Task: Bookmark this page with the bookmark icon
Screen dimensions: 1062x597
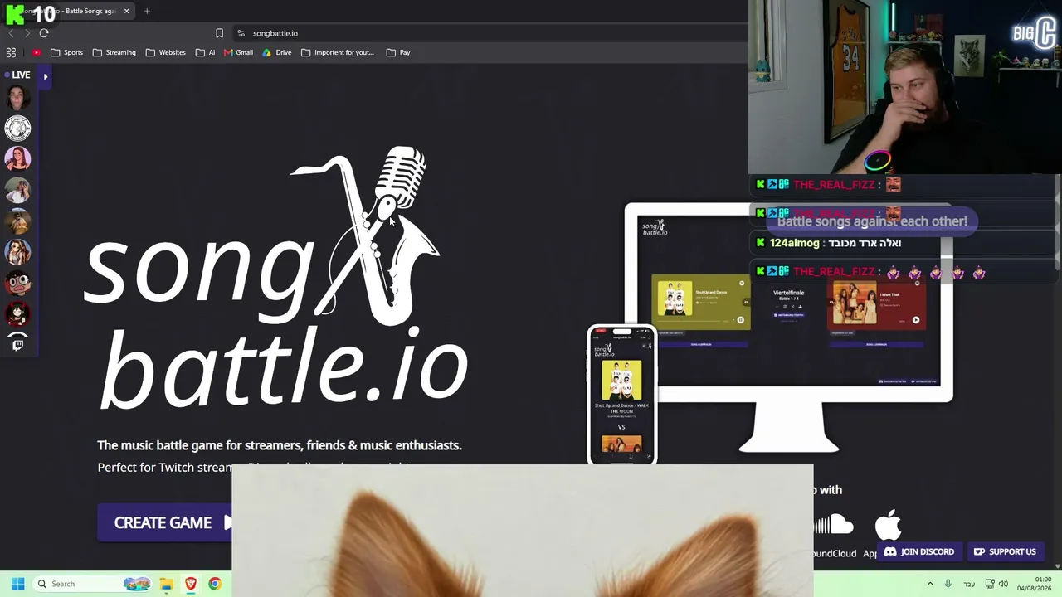Action: coord(219,33)
